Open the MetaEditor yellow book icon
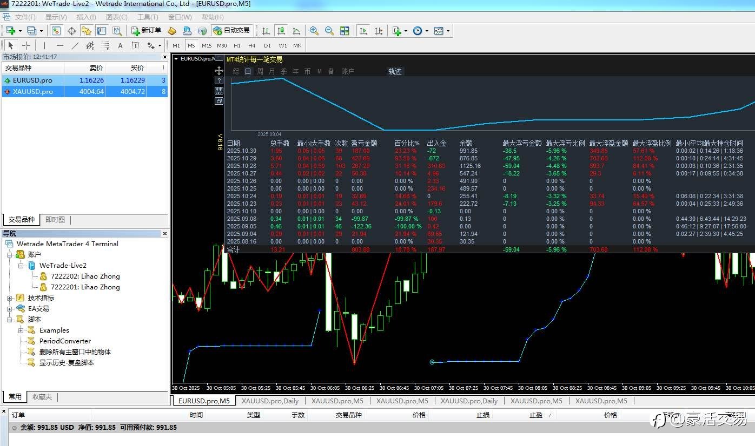 point(172,31)
